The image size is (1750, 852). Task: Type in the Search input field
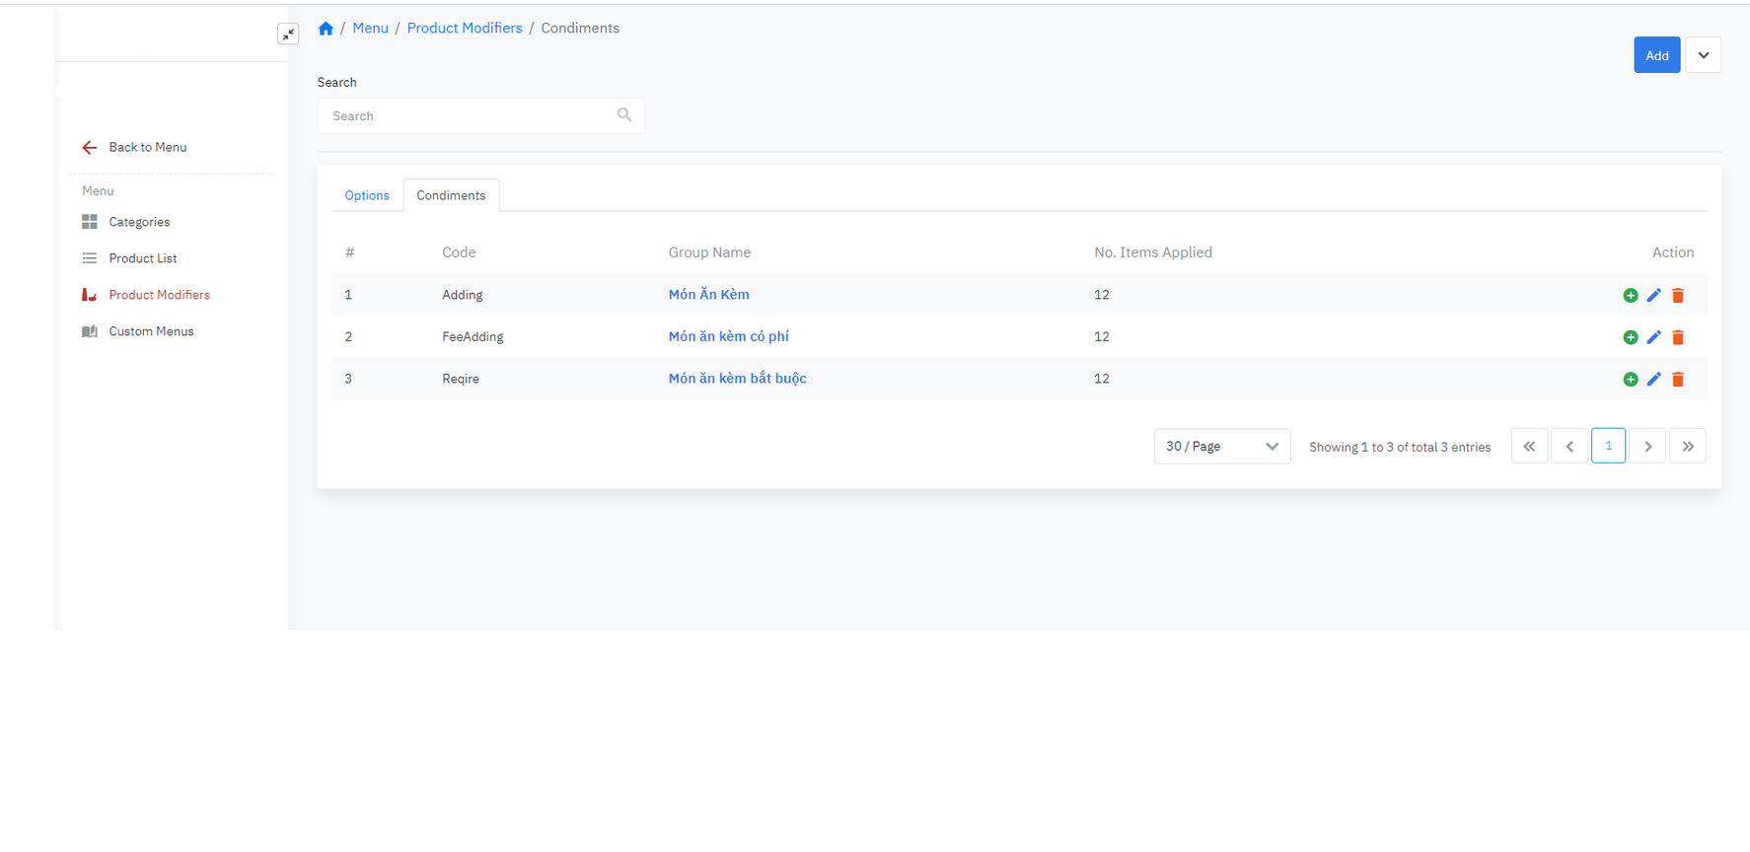pos(470,116)
